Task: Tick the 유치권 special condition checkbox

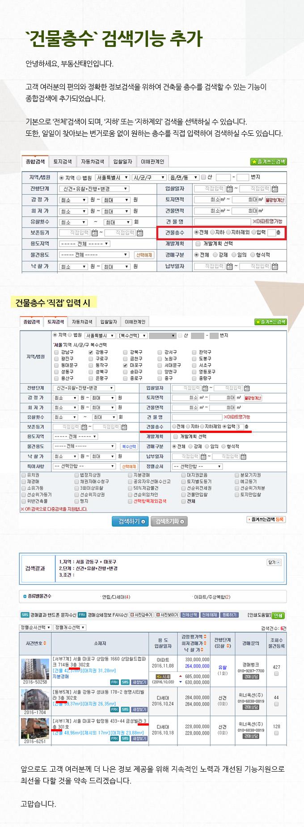Action: [24, 475]
